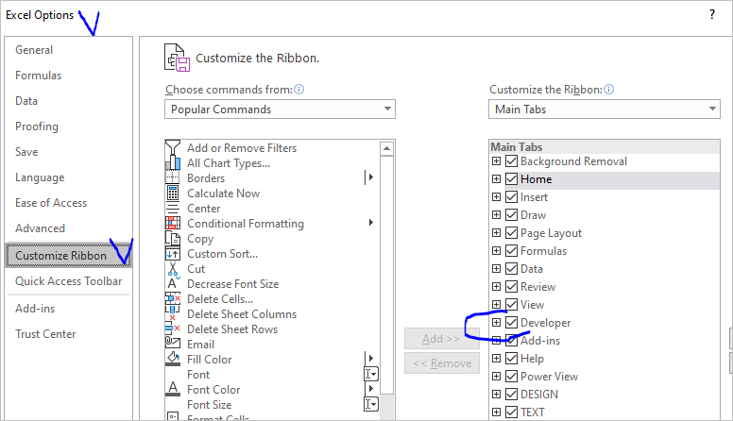
Task: Expand the View tab tree node
Action: [497, 305]
